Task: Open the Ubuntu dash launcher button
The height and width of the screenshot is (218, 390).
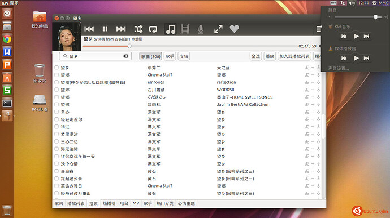Action: (7, 13)
